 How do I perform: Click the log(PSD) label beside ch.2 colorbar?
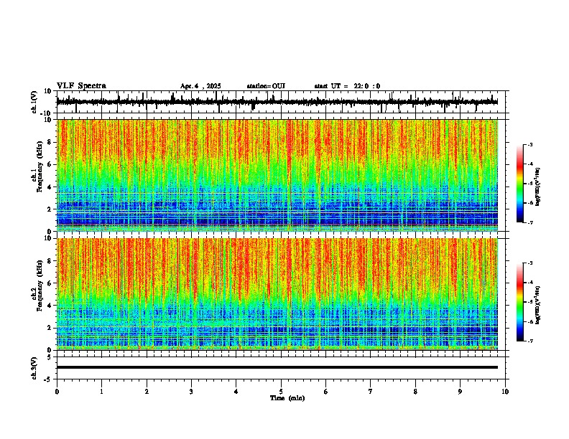click(x=538, y=306)
